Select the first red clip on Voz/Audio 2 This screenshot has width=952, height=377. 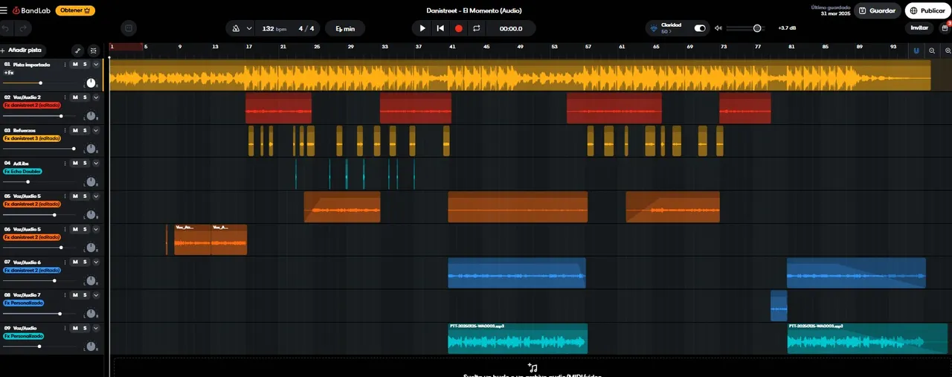278,109
